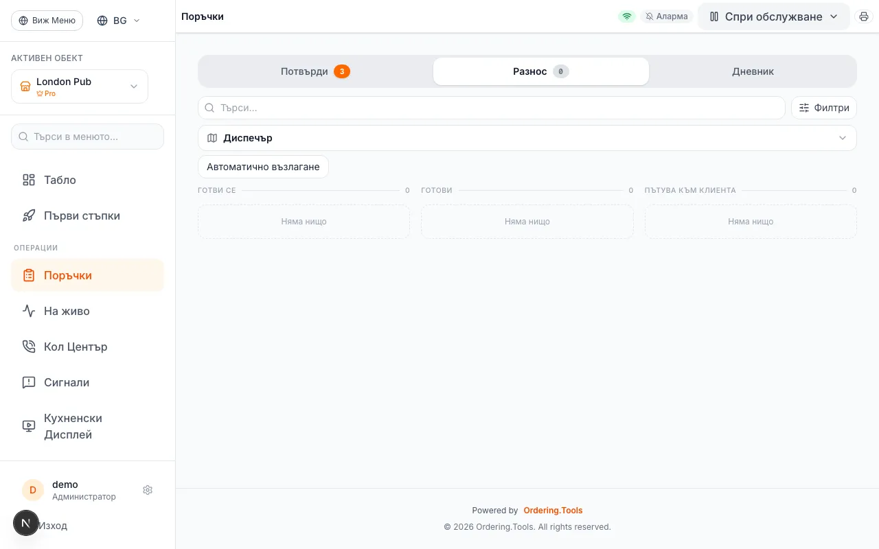Screen dimensions: 879x549
Task: Open Сигнали in the sidebar
Action: (x=87, y=382)
